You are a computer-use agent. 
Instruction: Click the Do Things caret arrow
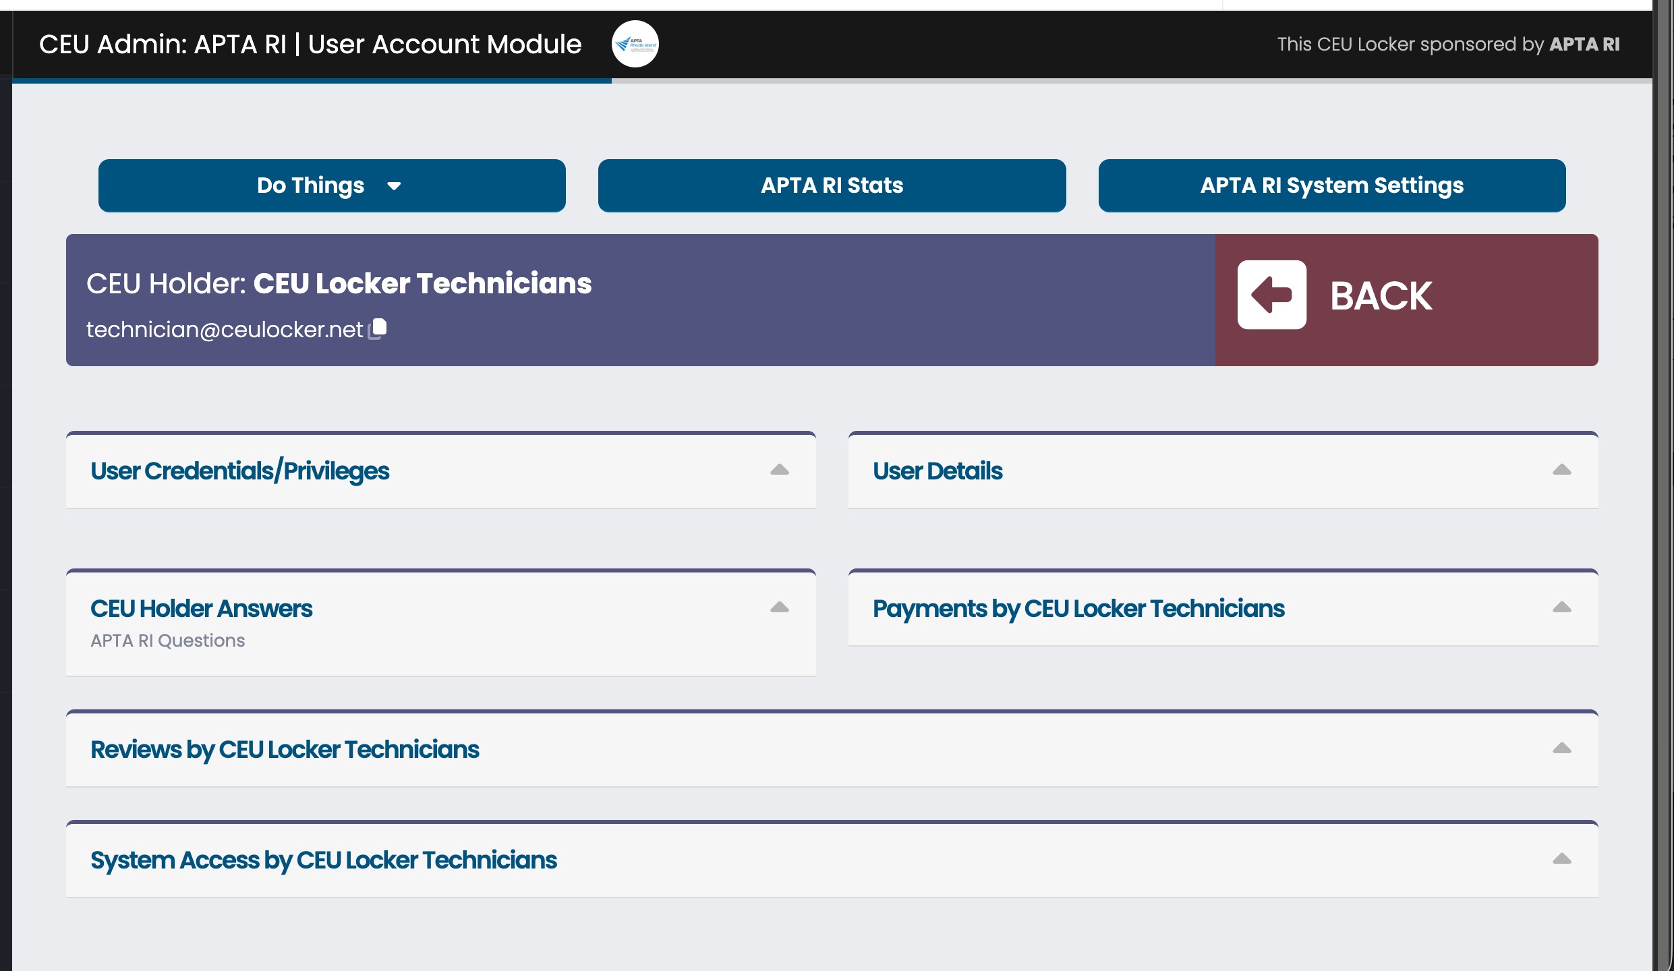coord(395,186)
